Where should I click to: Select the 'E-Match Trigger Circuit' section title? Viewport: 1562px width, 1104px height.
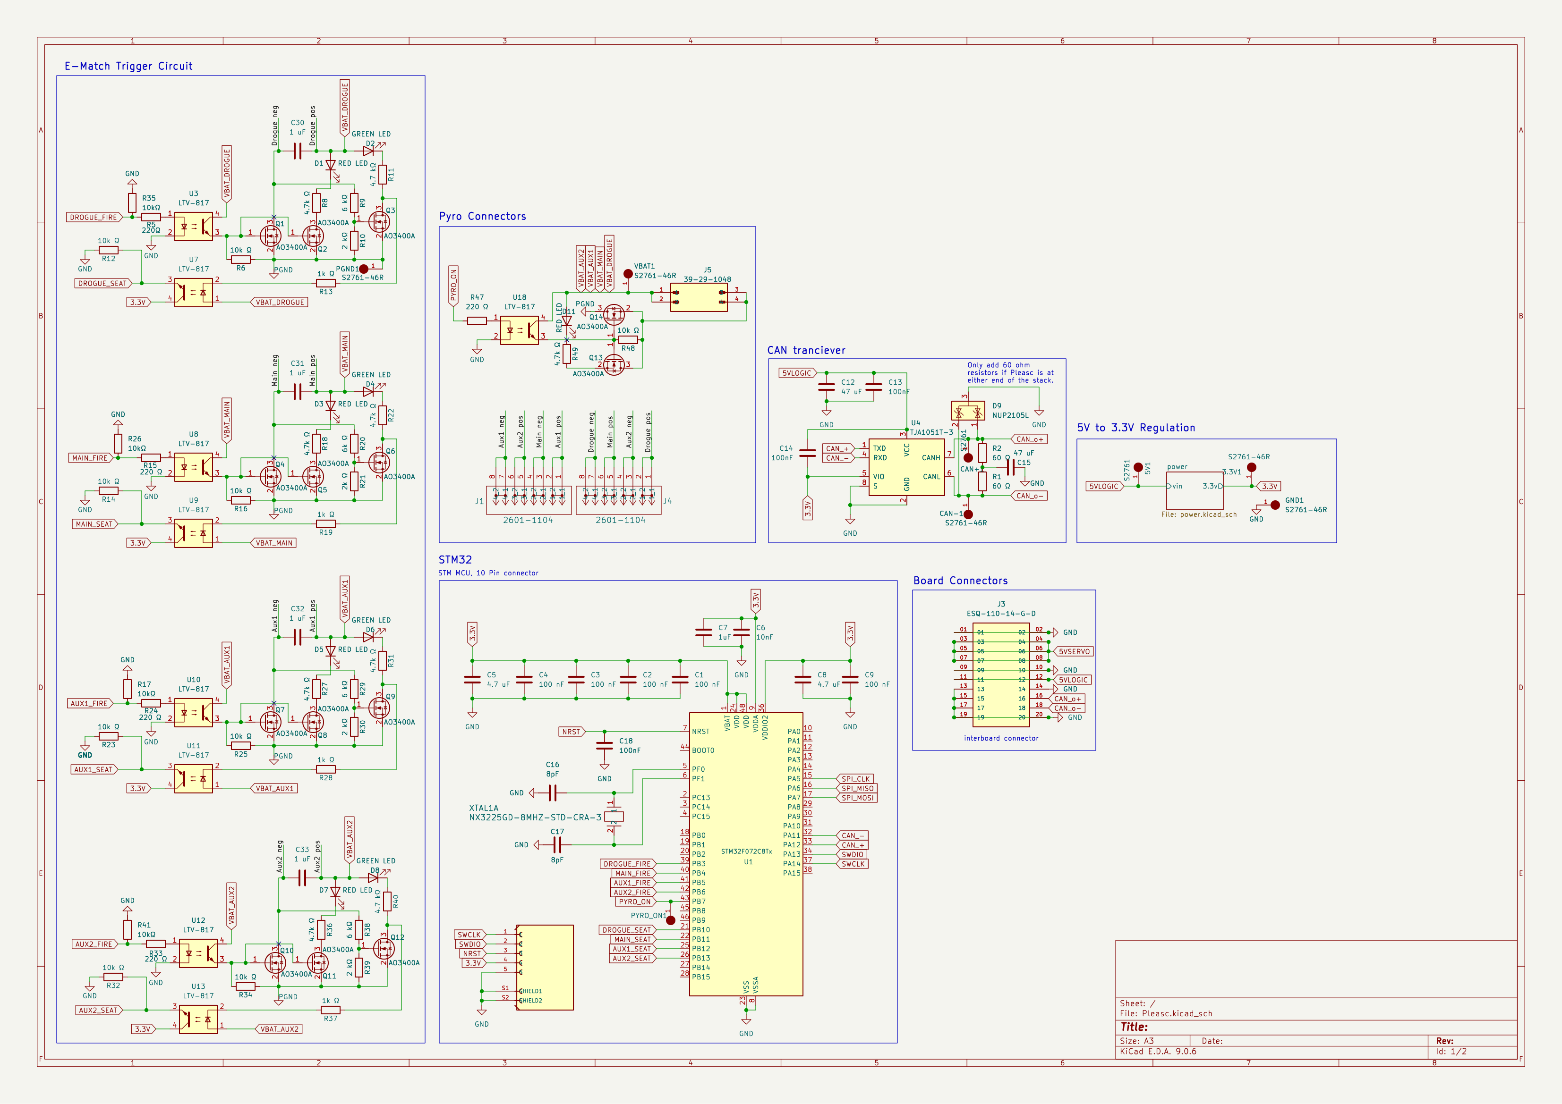128,66
